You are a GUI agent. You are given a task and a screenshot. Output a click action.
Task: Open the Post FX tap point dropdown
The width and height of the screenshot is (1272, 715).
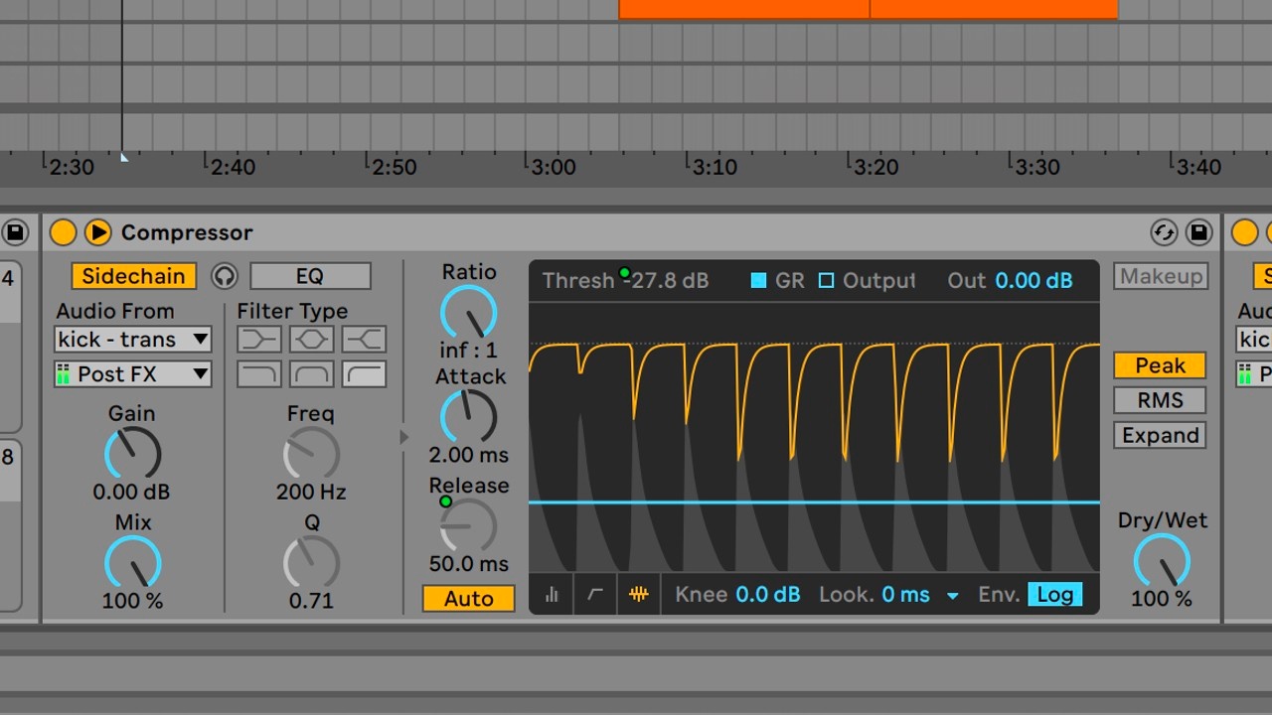(x=133, y=374)
